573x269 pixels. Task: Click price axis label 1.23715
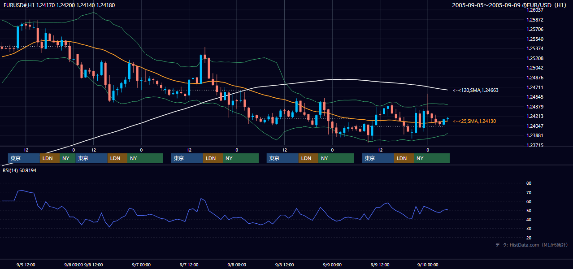pyautogui.click(x=535, y=145)
